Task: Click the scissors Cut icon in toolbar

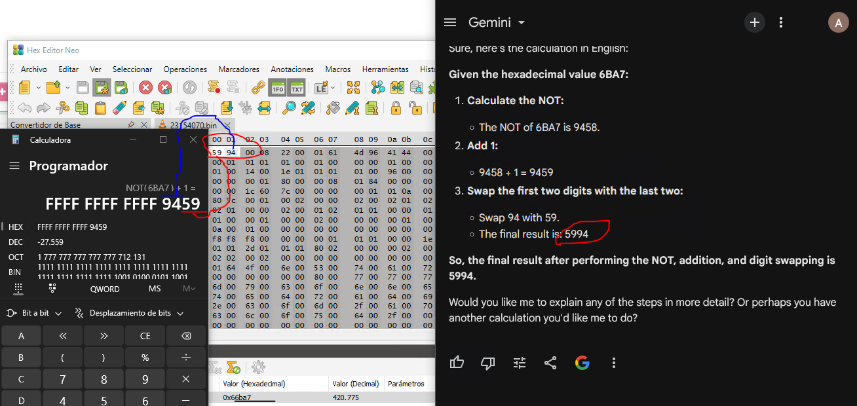Action: (x=63, y=107)
